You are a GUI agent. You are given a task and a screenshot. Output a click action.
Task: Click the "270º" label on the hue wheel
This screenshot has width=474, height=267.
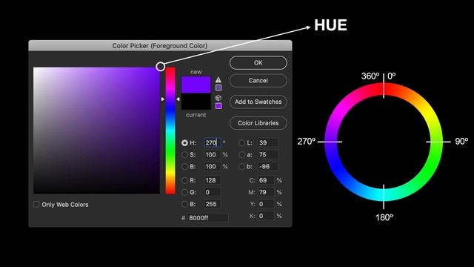point(306,142)
